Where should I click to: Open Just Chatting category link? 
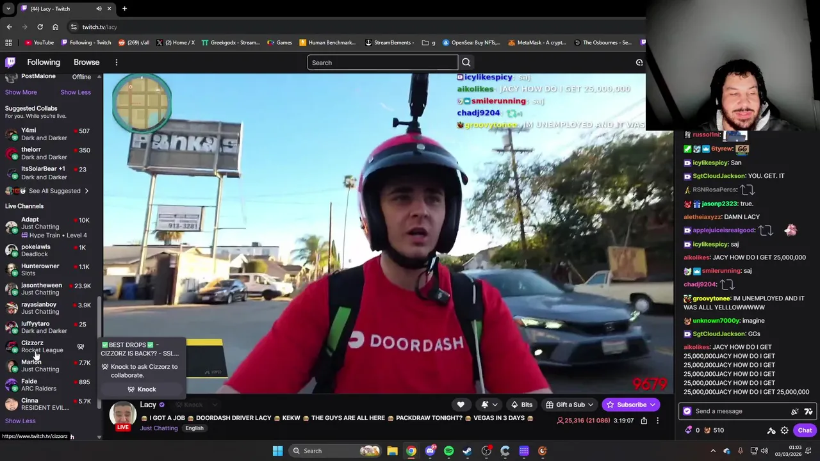click(159, 428)
